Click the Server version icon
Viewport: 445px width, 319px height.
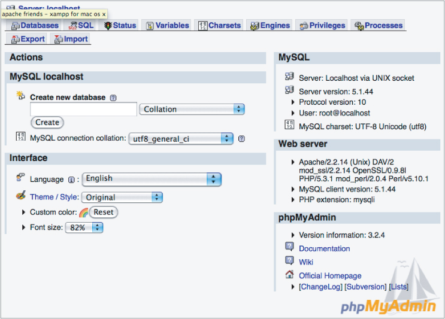point(289,90)
